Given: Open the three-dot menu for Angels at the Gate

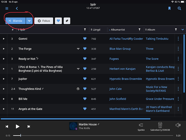Looking at the screenshot, I should point(178,109).
